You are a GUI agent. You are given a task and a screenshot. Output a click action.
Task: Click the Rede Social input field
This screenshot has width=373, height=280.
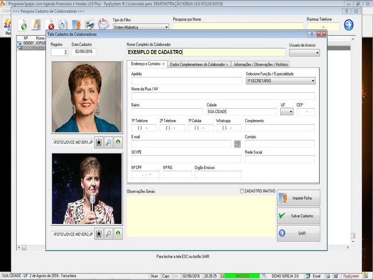(280, 159)
